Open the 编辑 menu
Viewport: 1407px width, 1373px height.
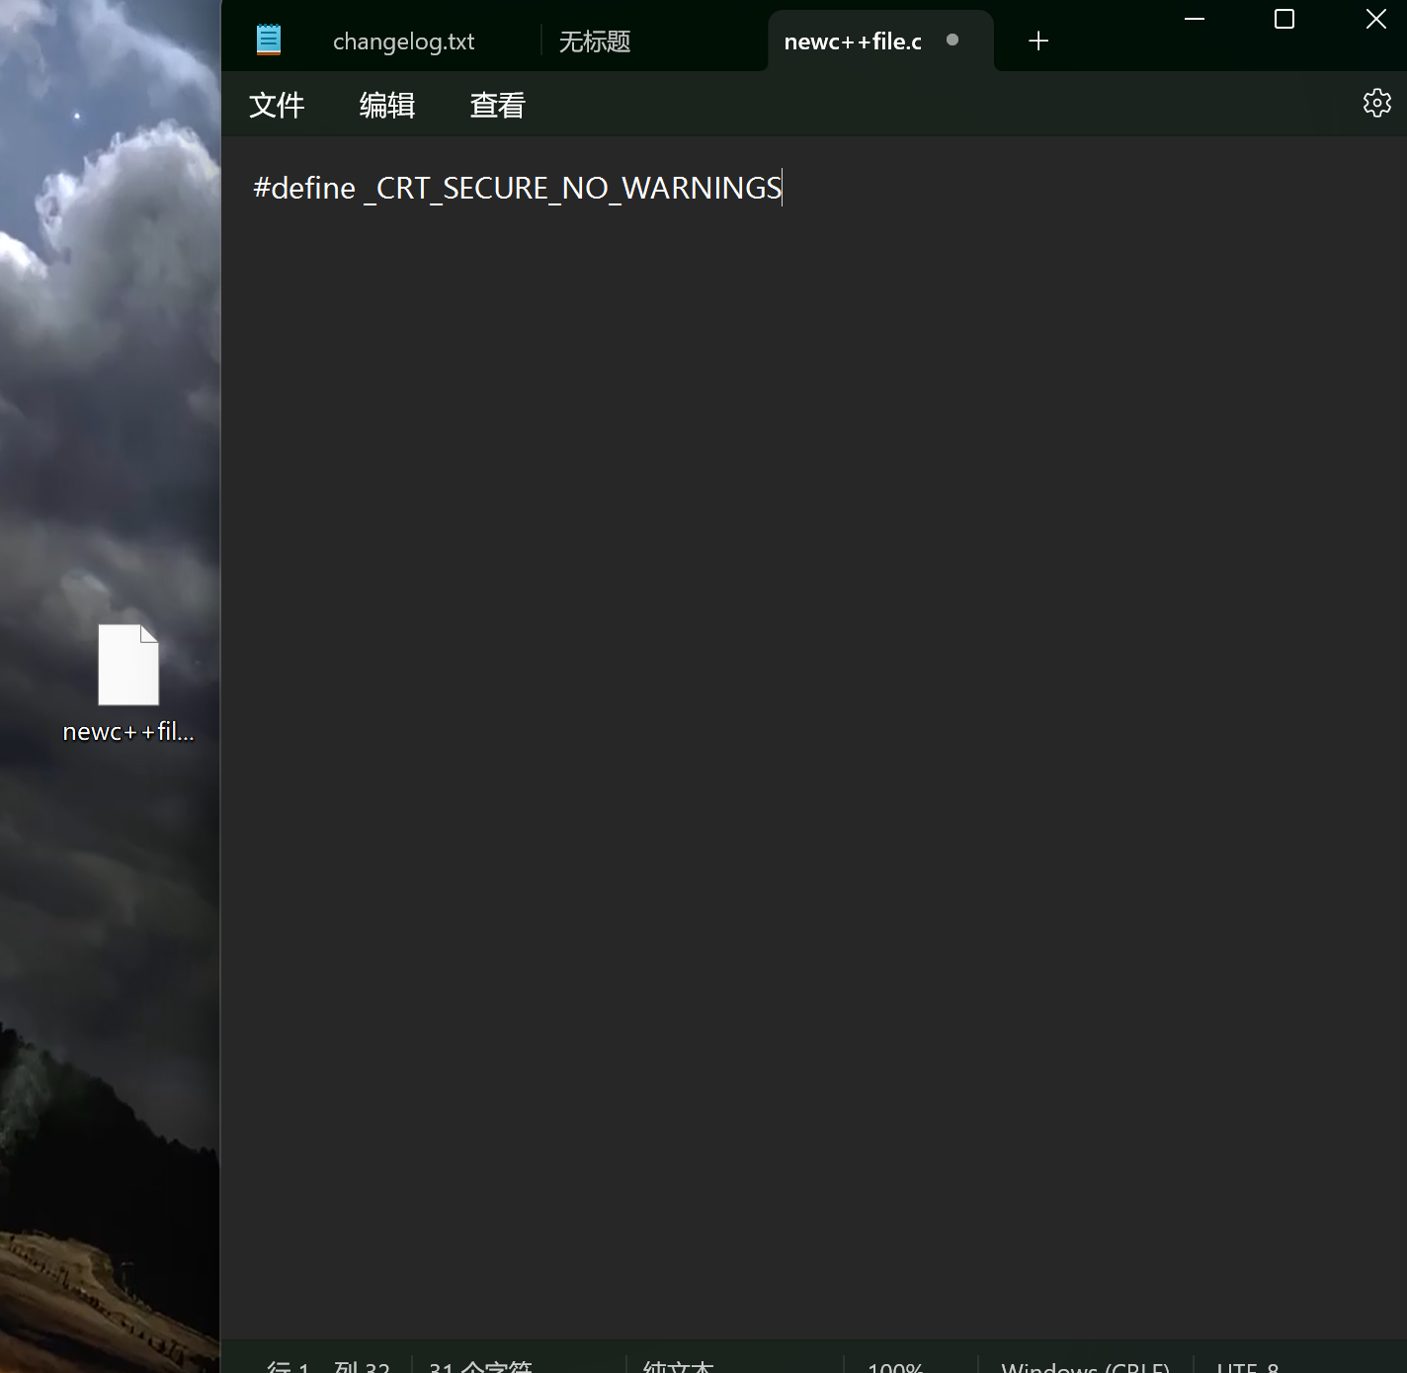[386, 105]
